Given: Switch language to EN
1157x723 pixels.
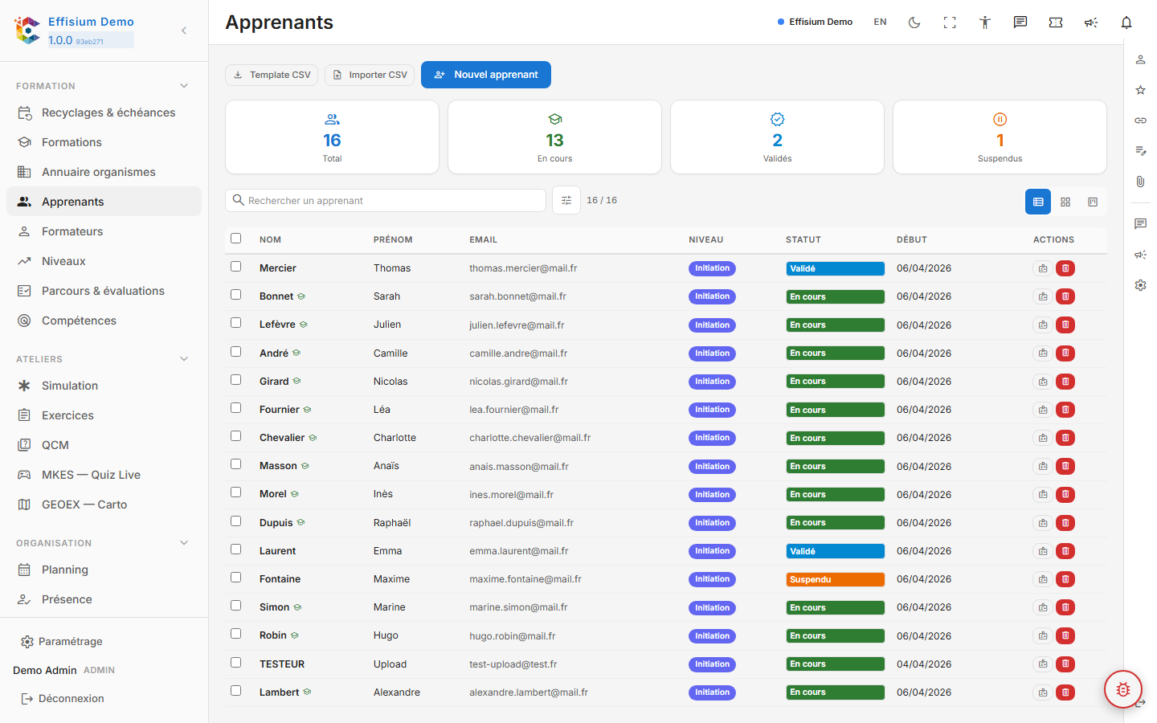Looking at the screenshot, I should [x=881, y=22].
